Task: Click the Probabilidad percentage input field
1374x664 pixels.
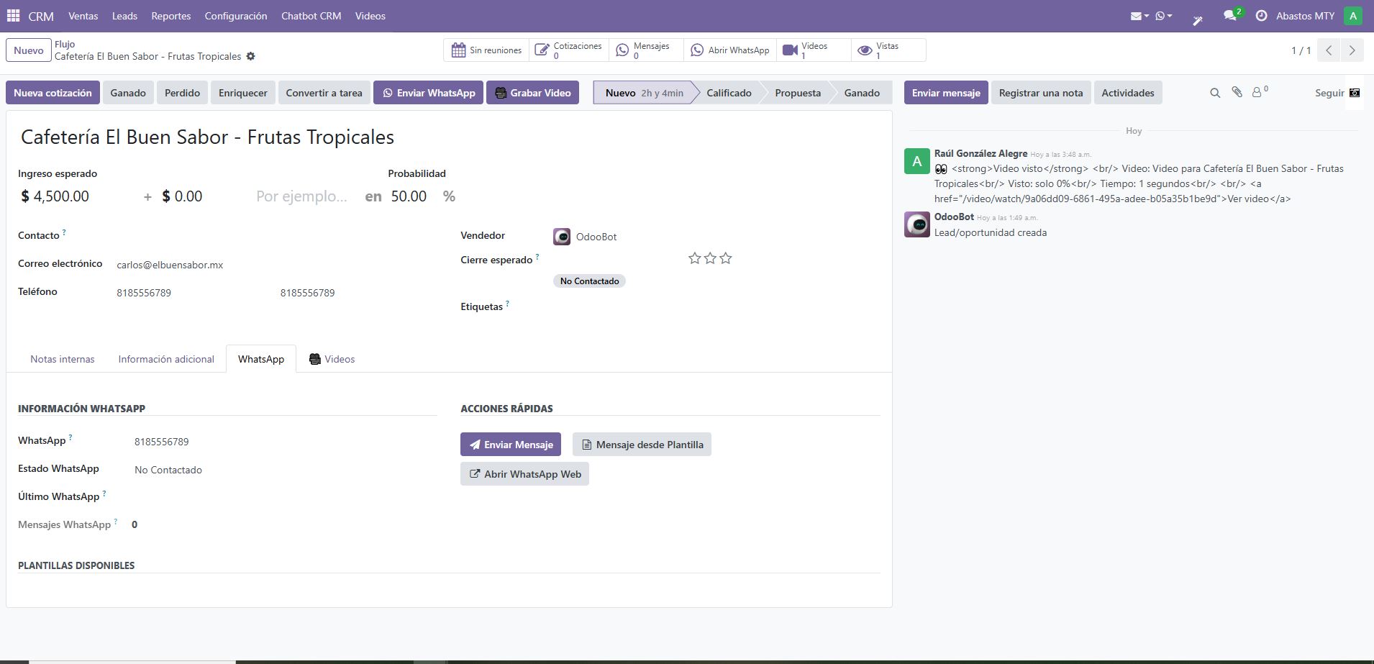Action: pos(407,196)
